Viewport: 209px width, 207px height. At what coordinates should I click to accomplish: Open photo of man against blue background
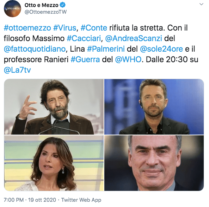(154, 106)
